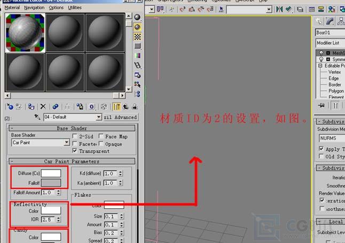
Task: Click the Put to Library icon
Action: point(80,107)
